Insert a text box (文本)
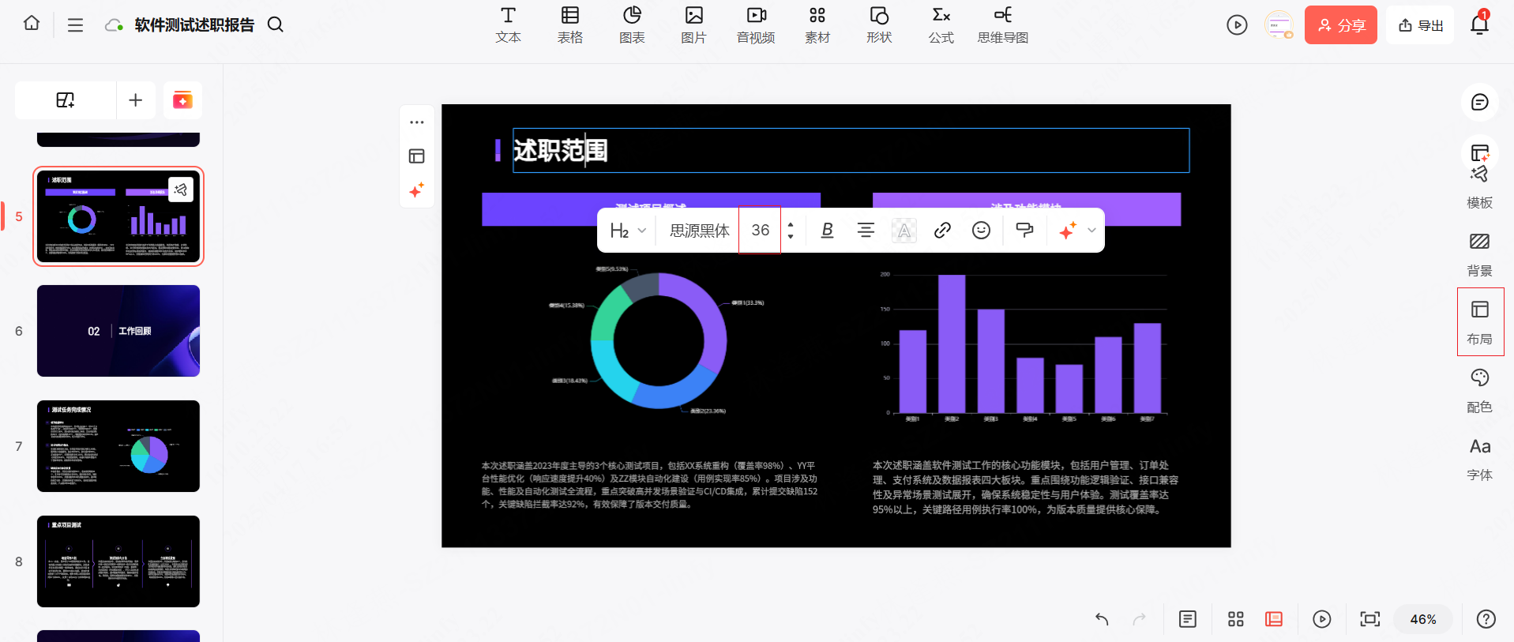This screenshot has height=642, width=1514. [508, 25]
